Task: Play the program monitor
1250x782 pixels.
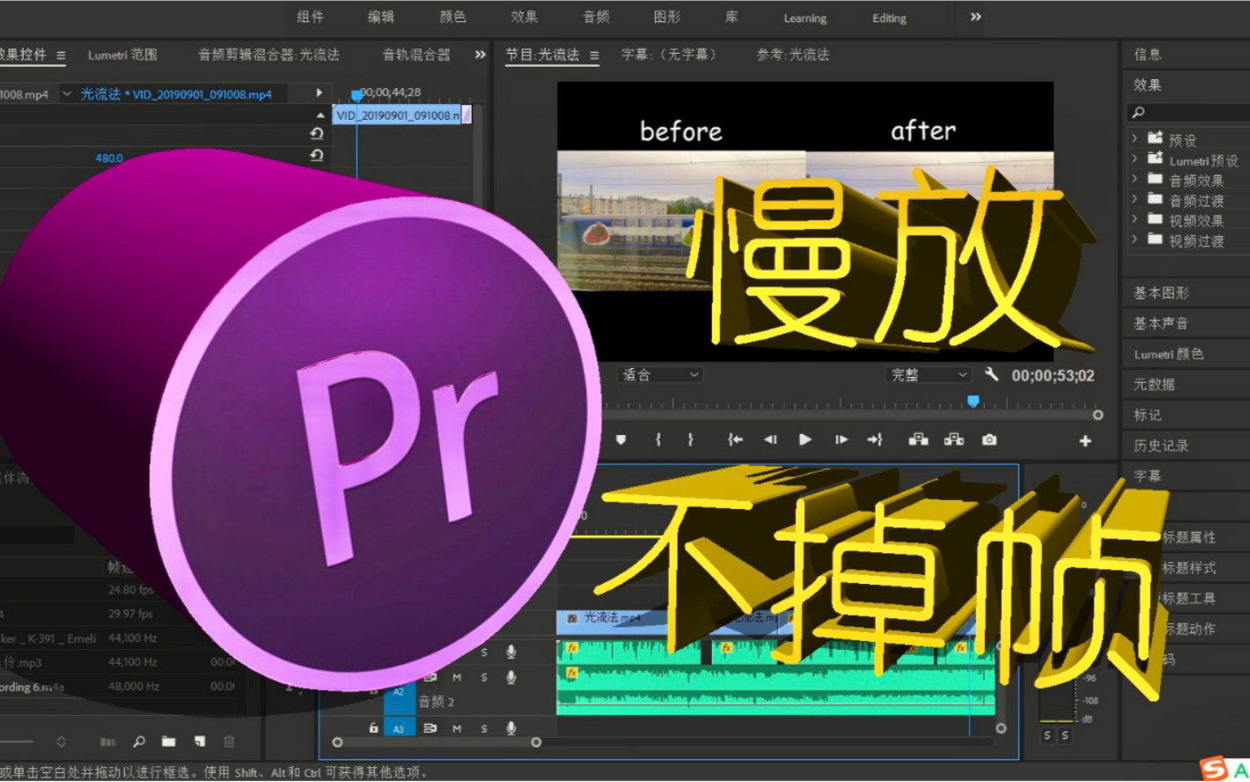Action: [805, 439]
